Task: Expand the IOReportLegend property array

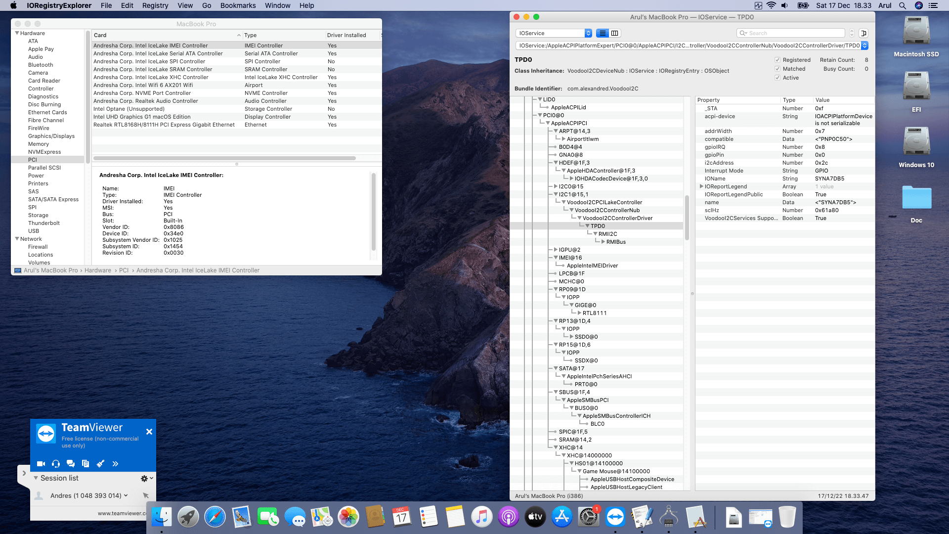Action: [701, 186]
